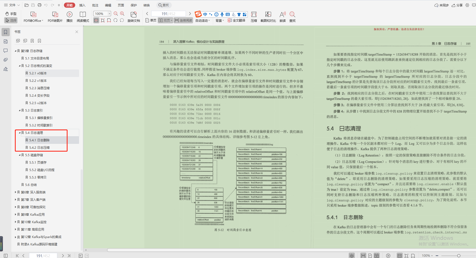Open quick access toolbar customize arrow
The height and width of the screenshot is (258, 476).
59,5
